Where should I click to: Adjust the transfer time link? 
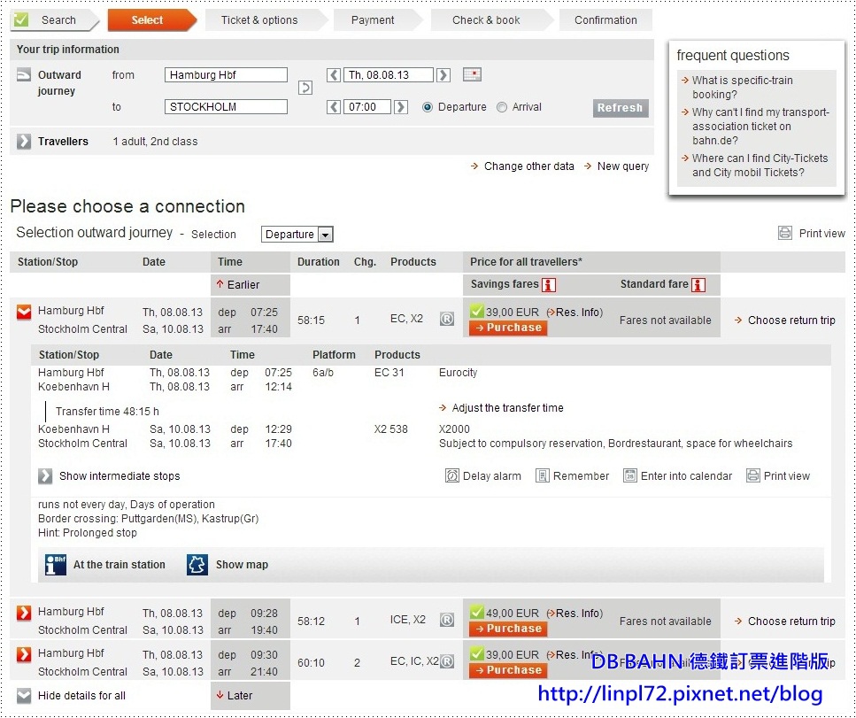pos(501,408)
